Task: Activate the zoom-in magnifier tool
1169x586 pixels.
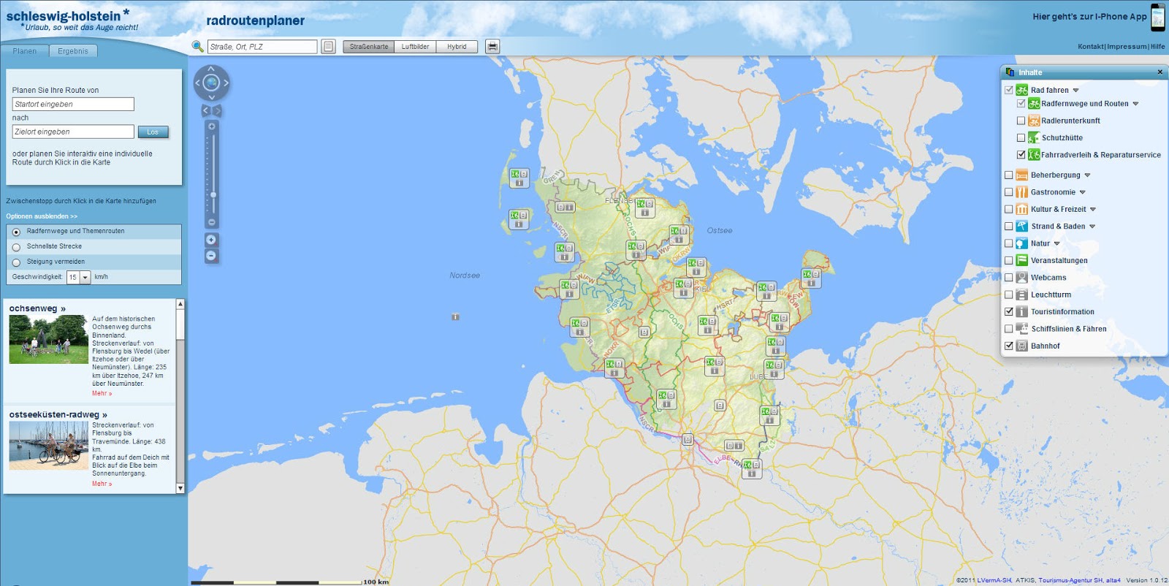Action: click(211, 240)
